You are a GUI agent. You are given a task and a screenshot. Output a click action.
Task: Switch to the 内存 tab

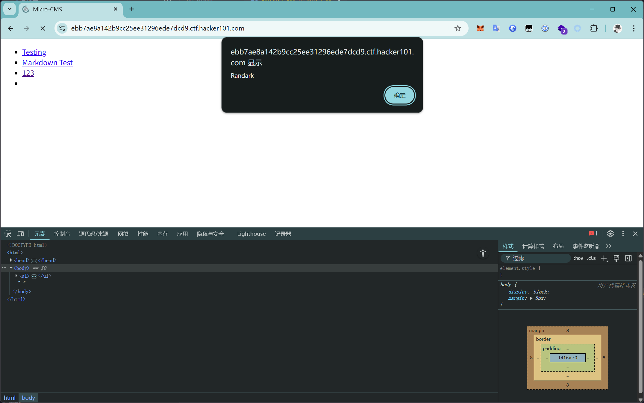(x=163, y=234)
